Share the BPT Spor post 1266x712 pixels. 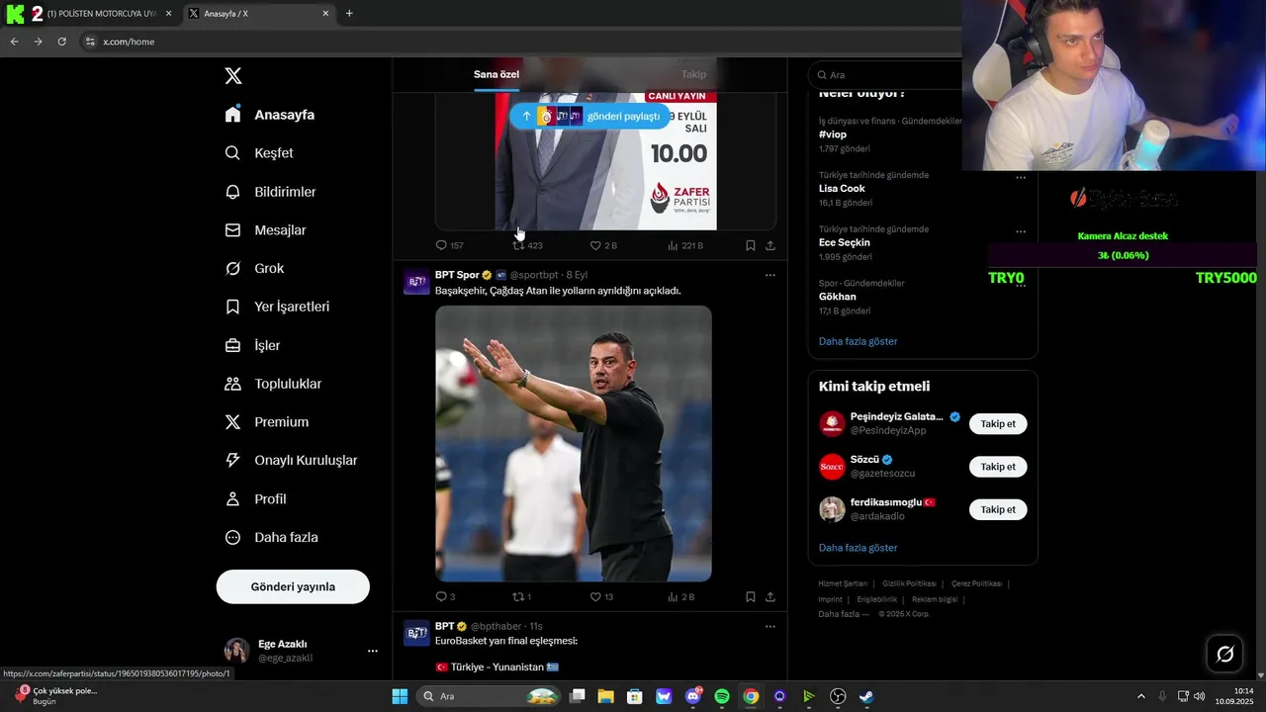(x=770, y=597)
